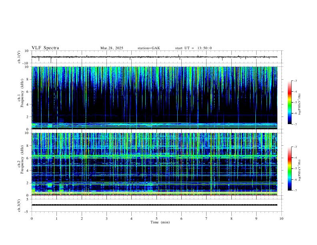
Task: Click time axis tick label "8"
Action: 231,219
